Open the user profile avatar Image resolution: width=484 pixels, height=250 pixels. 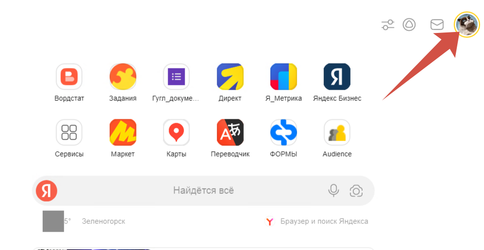[x=467, y=25]
